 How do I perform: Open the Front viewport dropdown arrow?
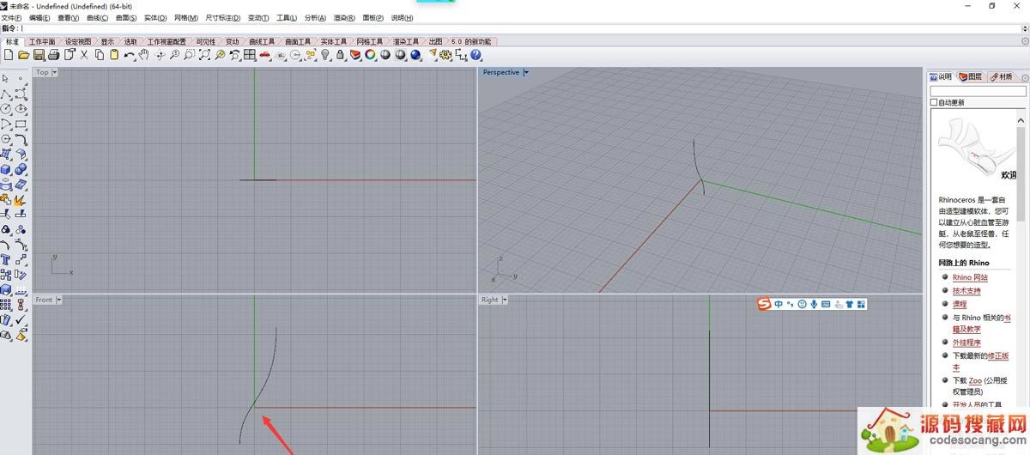tap(58, 300)
